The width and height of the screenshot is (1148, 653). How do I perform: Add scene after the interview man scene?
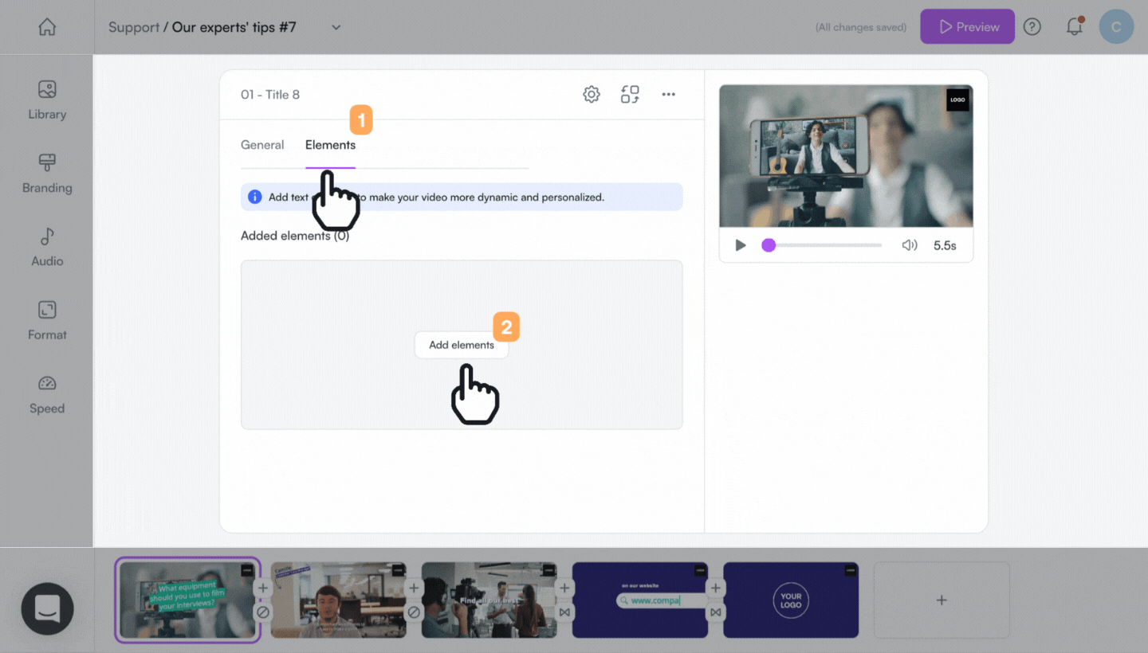(x=414, y=588)
